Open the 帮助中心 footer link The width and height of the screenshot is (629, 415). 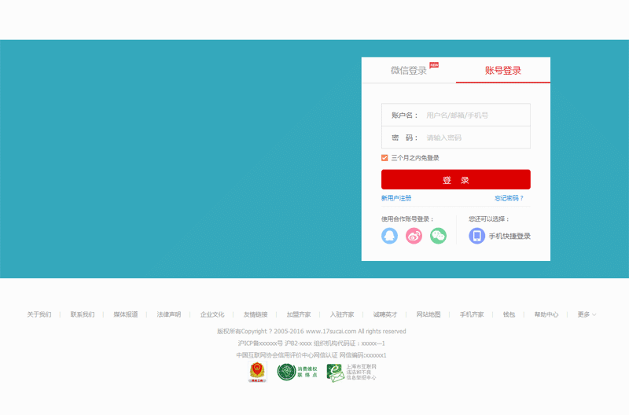(546, 314)
